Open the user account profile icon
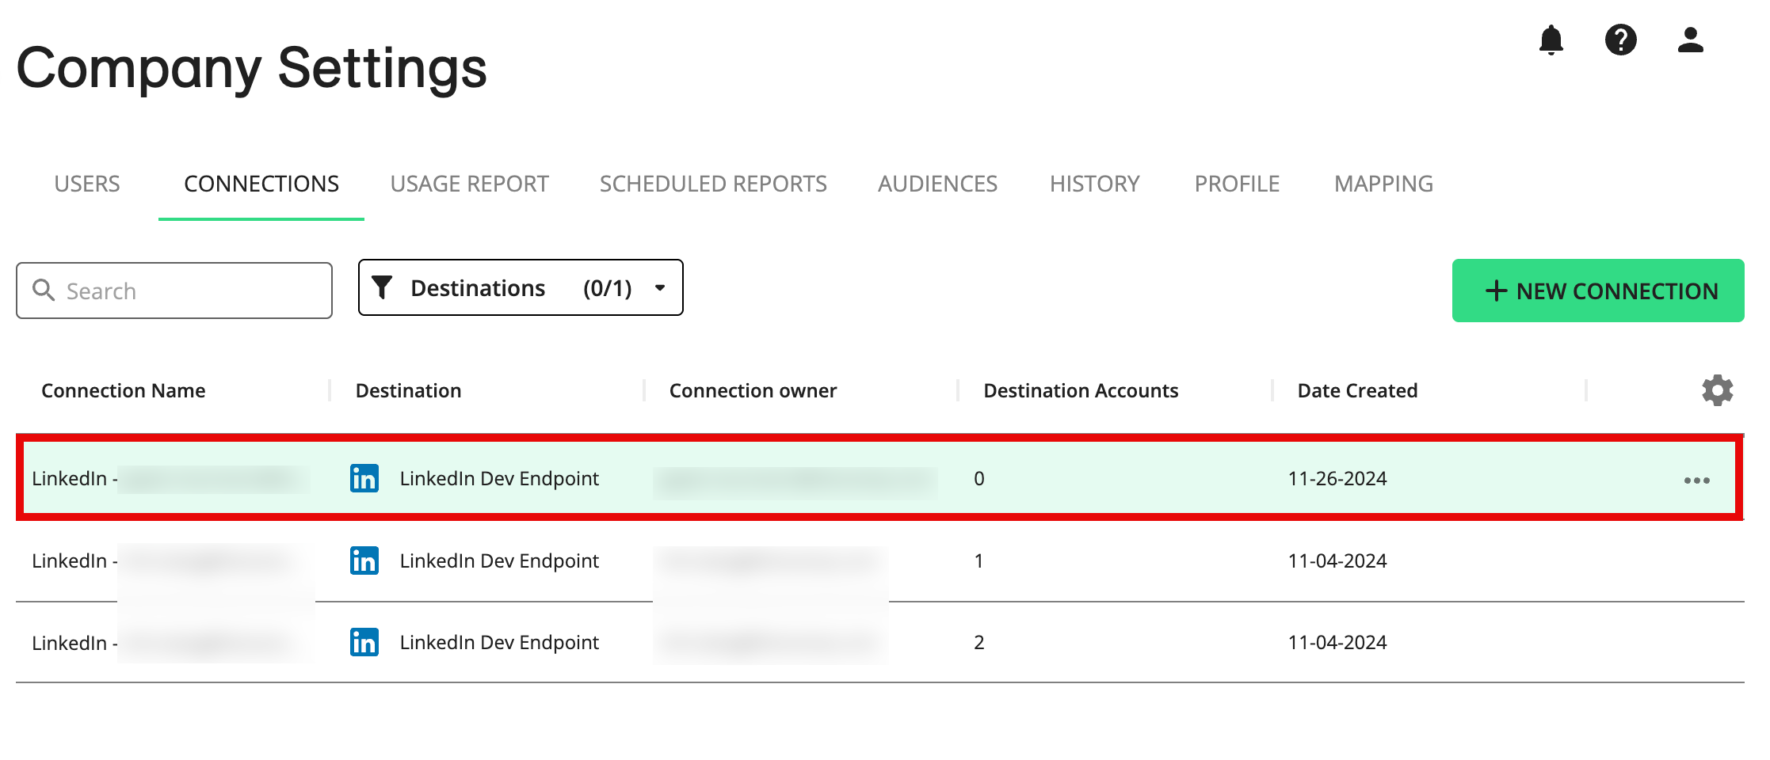1770x760 pixels. point(1690,40)
